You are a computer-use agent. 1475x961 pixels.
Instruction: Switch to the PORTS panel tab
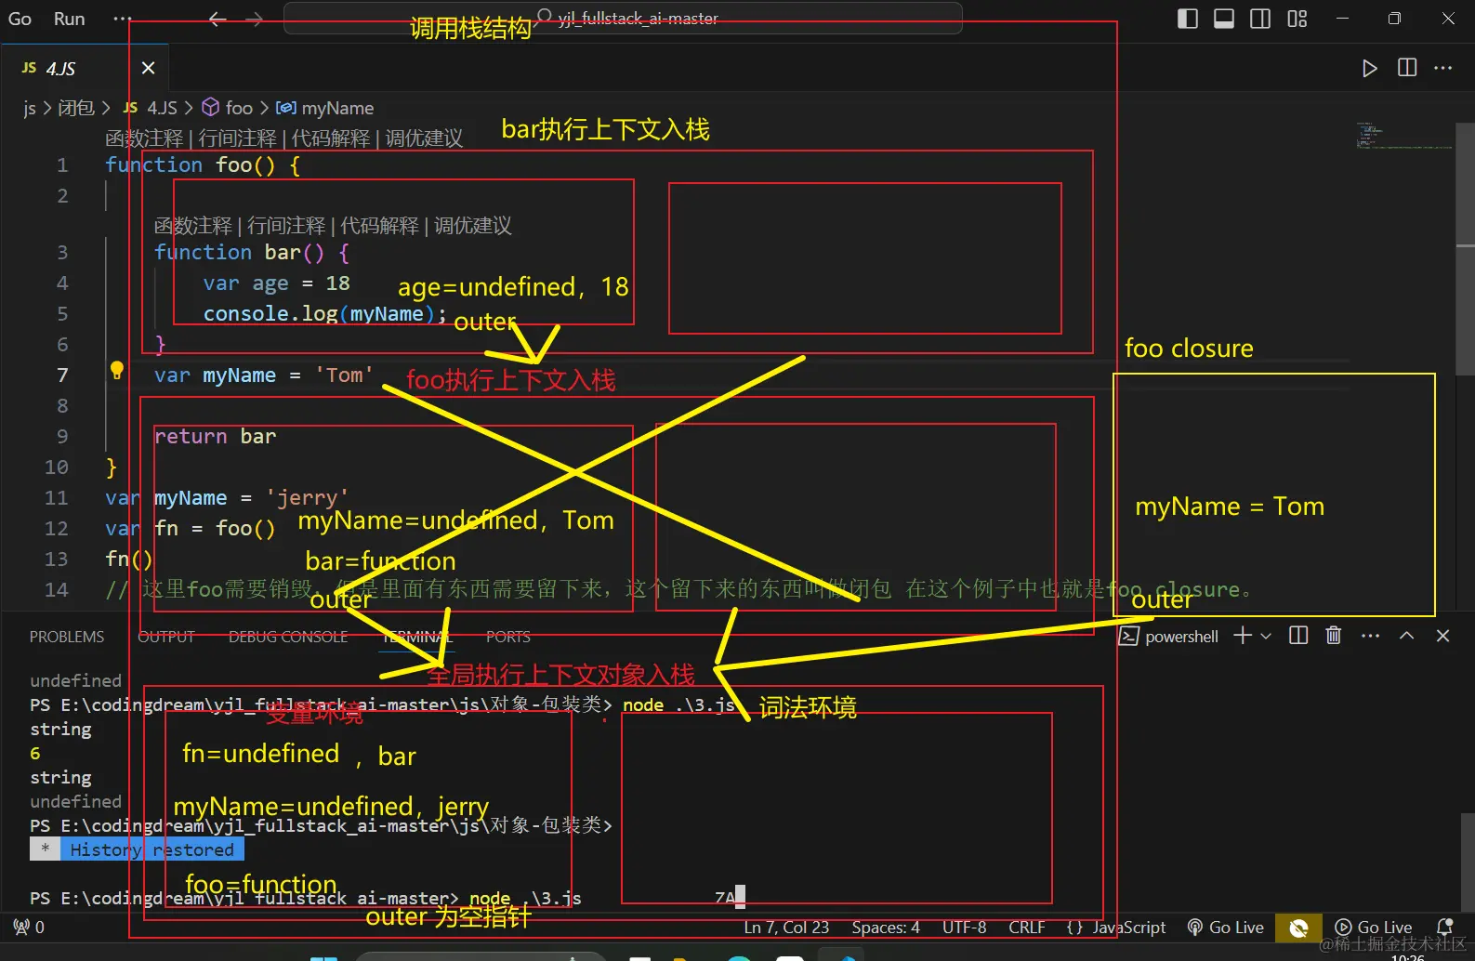coord(508,637)
